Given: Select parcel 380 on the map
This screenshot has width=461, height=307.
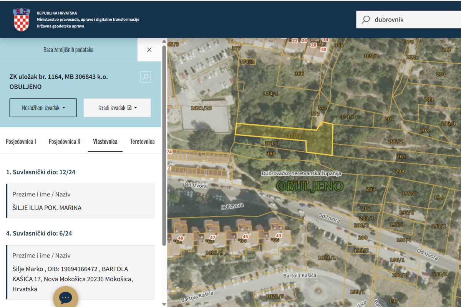Looking at the screenshot, I should pyautogui.click(x=271, y=153).
